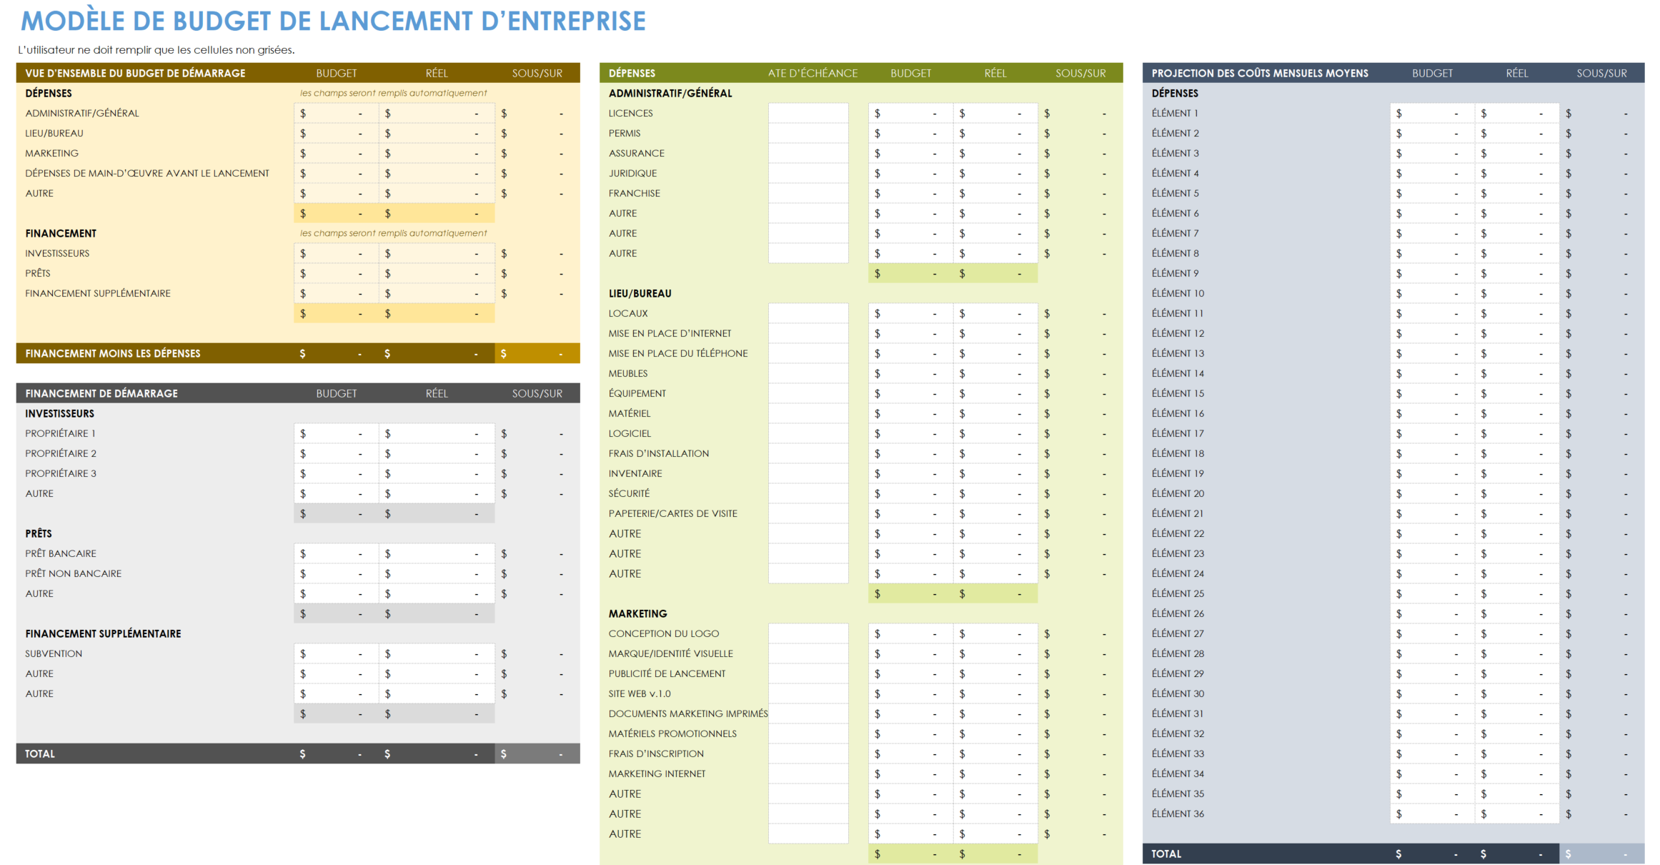Screen dimensions: 1660x865
Task: Click budget cell for DOCUMENTS MARKETING IMPRIMÉS
Action: (910, 713)
